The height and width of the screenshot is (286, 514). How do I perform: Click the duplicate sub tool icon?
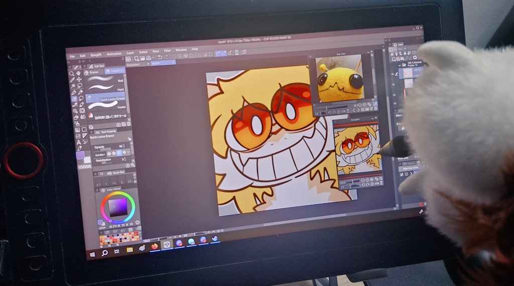[x=123, y=124]
